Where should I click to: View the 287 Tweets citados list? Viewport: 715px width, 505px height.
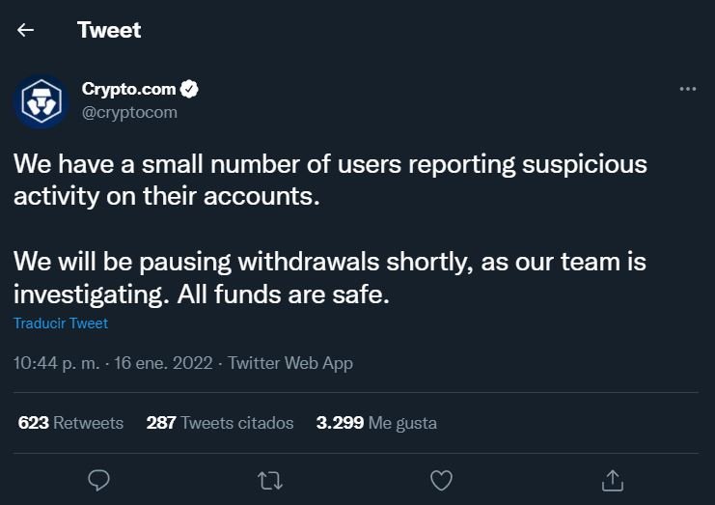[220, 423]
